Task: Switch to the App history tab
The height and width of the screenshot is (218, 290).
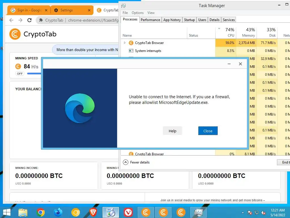Action: click(x=172, y=20)
